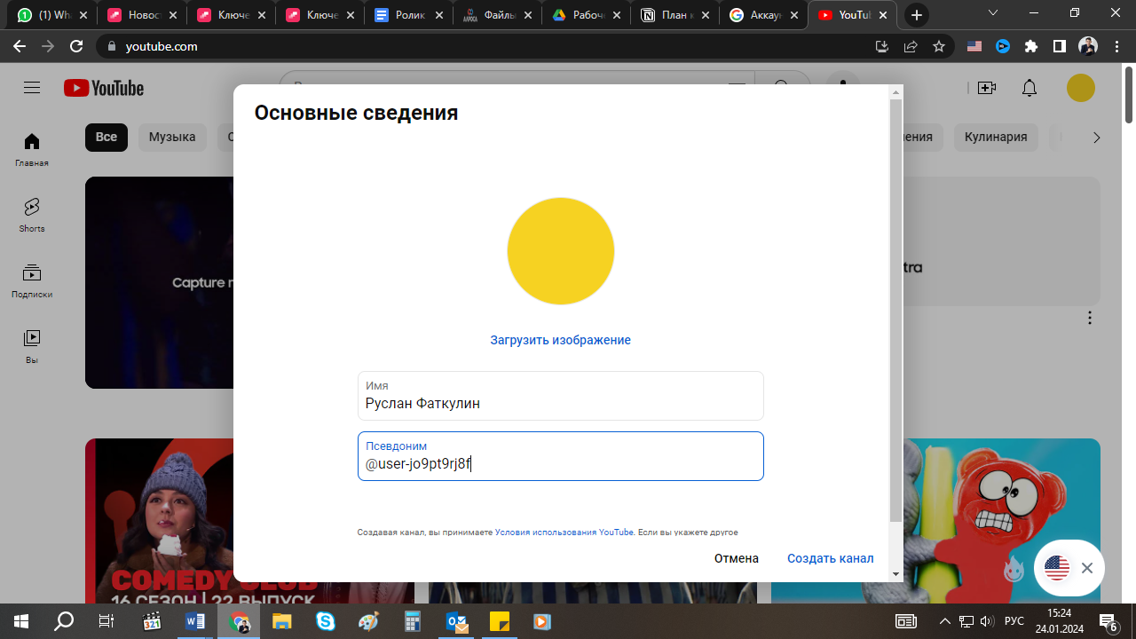The height and width of the screenshot is (639, 1136).
Task: Click the notifications bell icon
Action: [x=1029, y=88]
